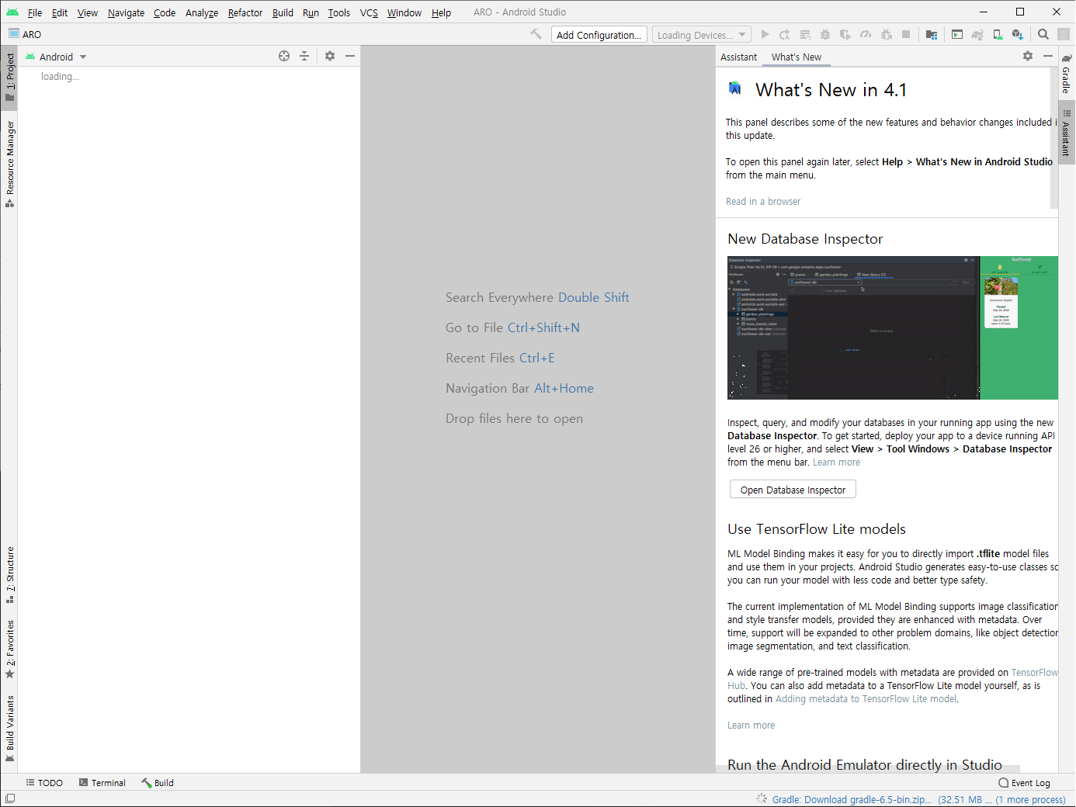The width and height of the screenshot is (1076, 807).
Task: Open the Gradle tool window
Action: [x=1067, y=74]
